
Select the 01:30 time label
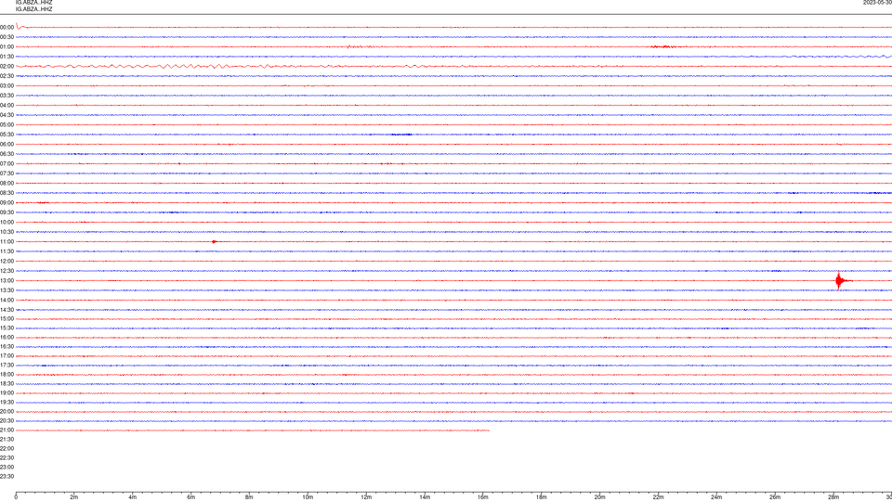tap(7, 57)
